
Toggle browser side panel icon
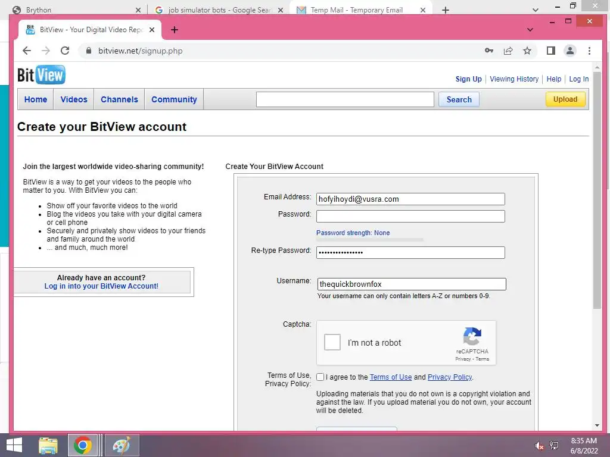[x=551, y=51]
